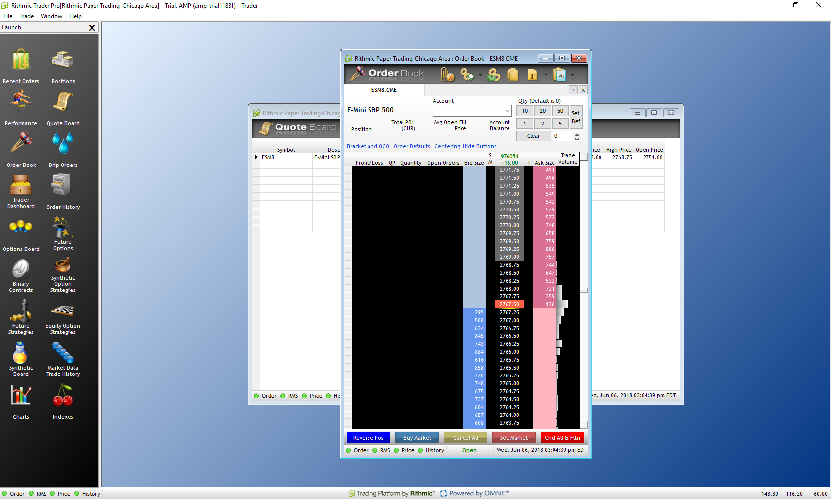Click Cancel All orders
The height and width of the screenshot is (499, 831).
click(x=465, y=438)
